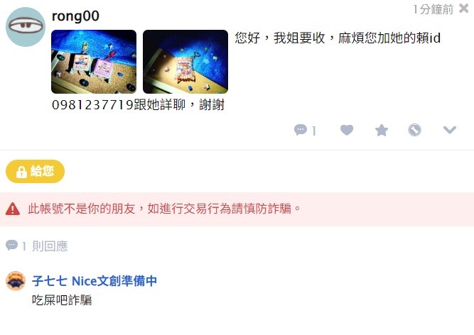The width and height of the screenshot is (474, 335).
Task: Open the rong00 eye avatar
Action: (26, 27)
